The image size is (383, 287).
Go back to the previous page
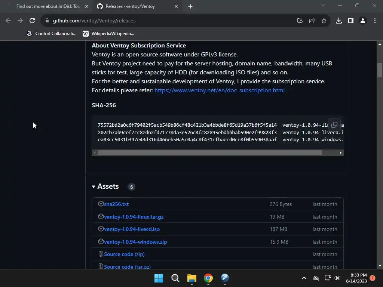(8, 21)
